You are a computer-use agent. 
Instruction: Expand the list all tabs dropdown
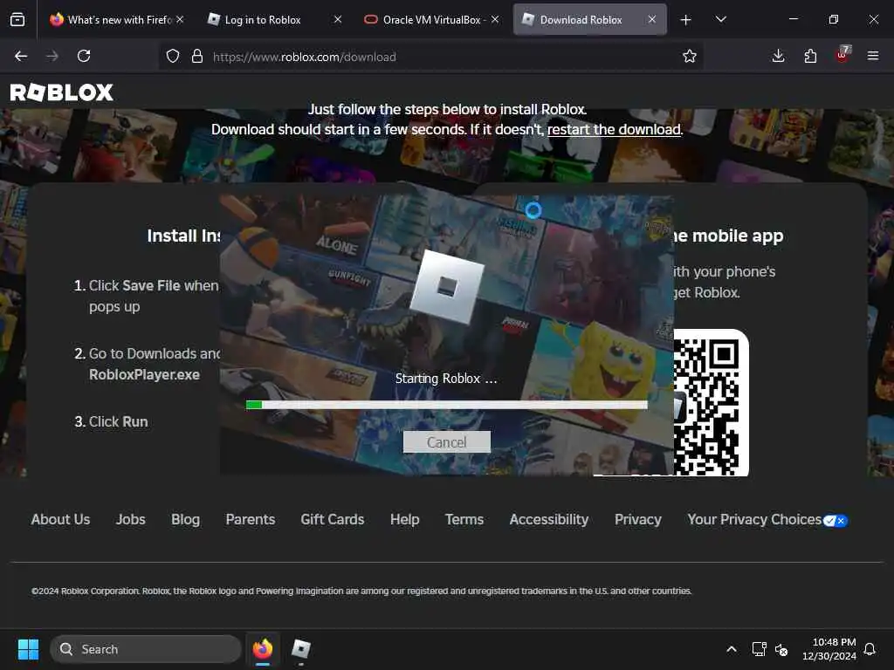[720, 19]
